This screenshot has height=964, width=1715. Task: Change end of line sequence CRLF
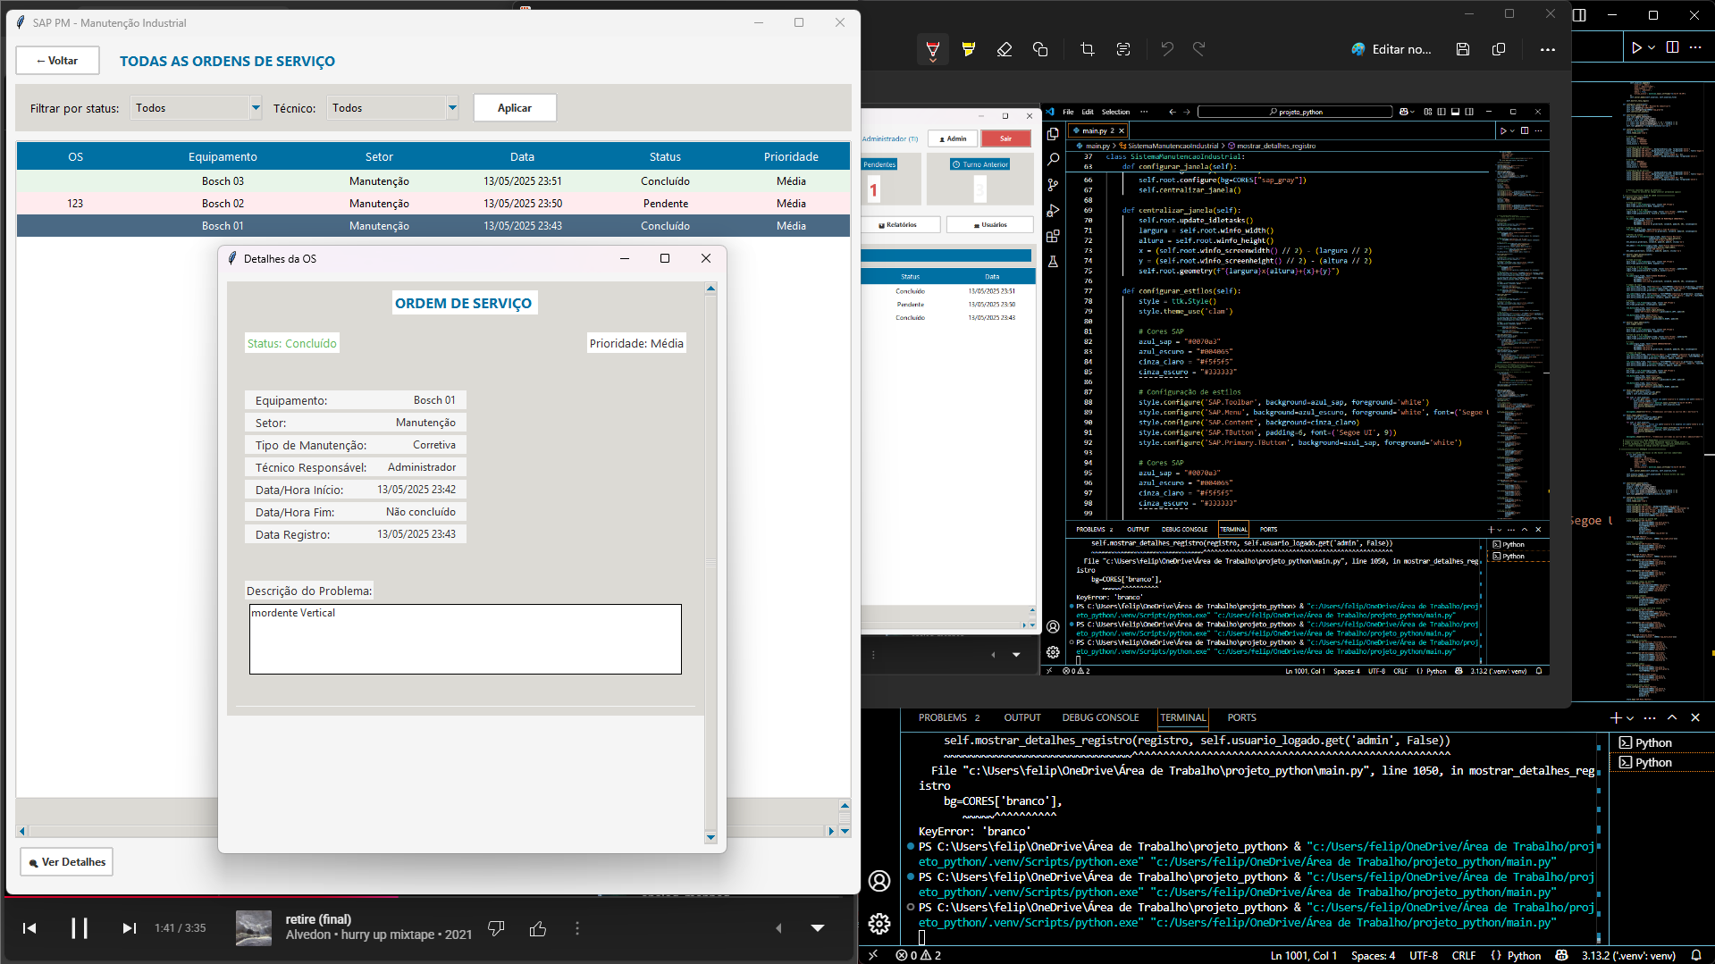1464,955
